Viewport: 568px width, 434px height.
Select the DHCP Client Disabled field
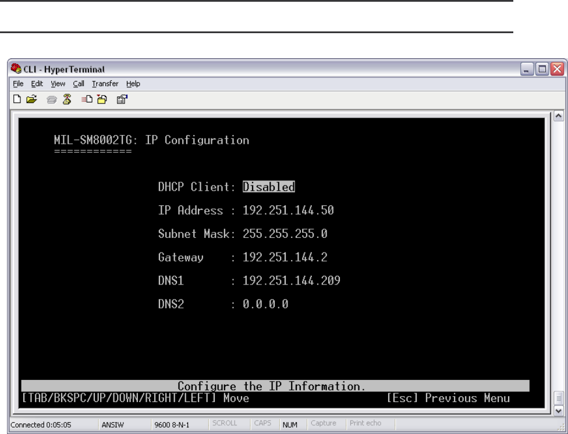pyautogui.click(x=269, y=187)
